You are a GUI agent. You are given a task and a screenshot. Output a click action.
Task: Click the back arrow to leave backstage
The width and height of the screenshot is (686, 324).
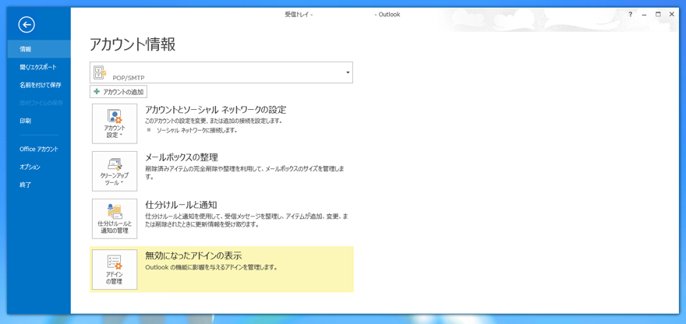tap(27, 25)
